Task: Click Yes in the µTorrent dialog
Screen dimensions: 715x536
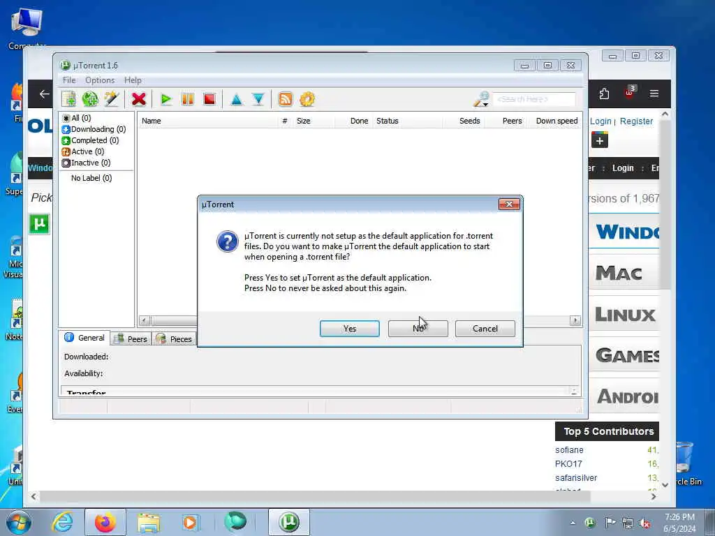Action: pyautogui.click(x=350, y=329)
